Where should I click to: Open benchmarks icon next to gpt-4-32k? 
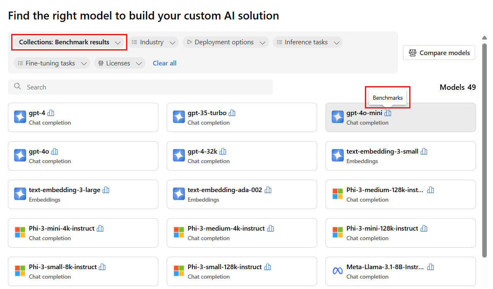223,152
